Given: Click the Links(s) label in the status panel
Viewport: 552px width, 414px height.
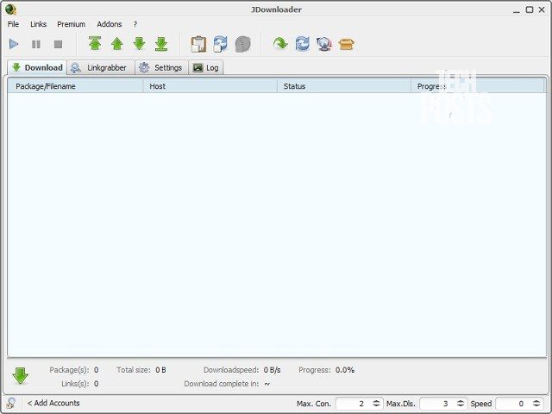Looking at the screenshot, I should [x=75, y=384].
